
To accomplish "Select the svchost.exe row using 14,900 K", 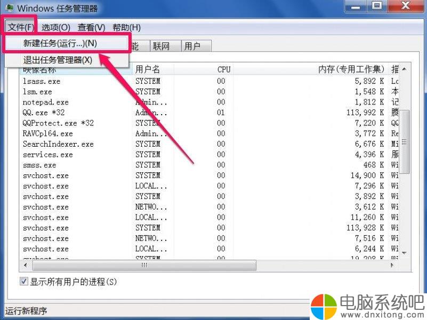I will coord(210,175).
